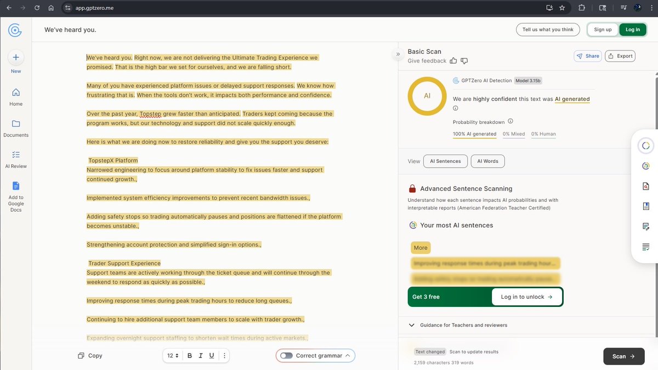Click Give feedback text
Image resolution: width=658 pixels, height=370 pixels.
click(x=427, y=61)
